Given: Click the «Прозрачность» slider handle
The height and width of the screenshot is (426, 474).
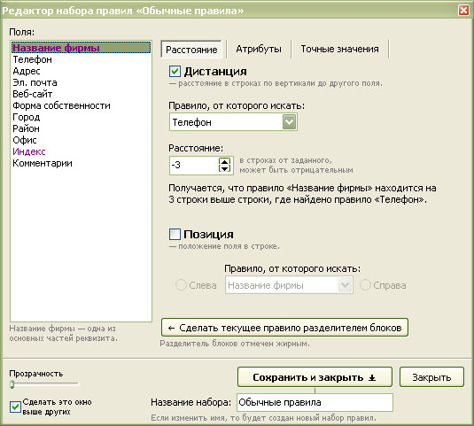Looking at the screenshot, I should [12, 384].
